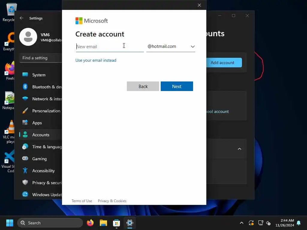Viewport: 307px width, 230px height.
Task: Click Add account button in Settings
Action: pyautogui.click(x=224, y=63)
